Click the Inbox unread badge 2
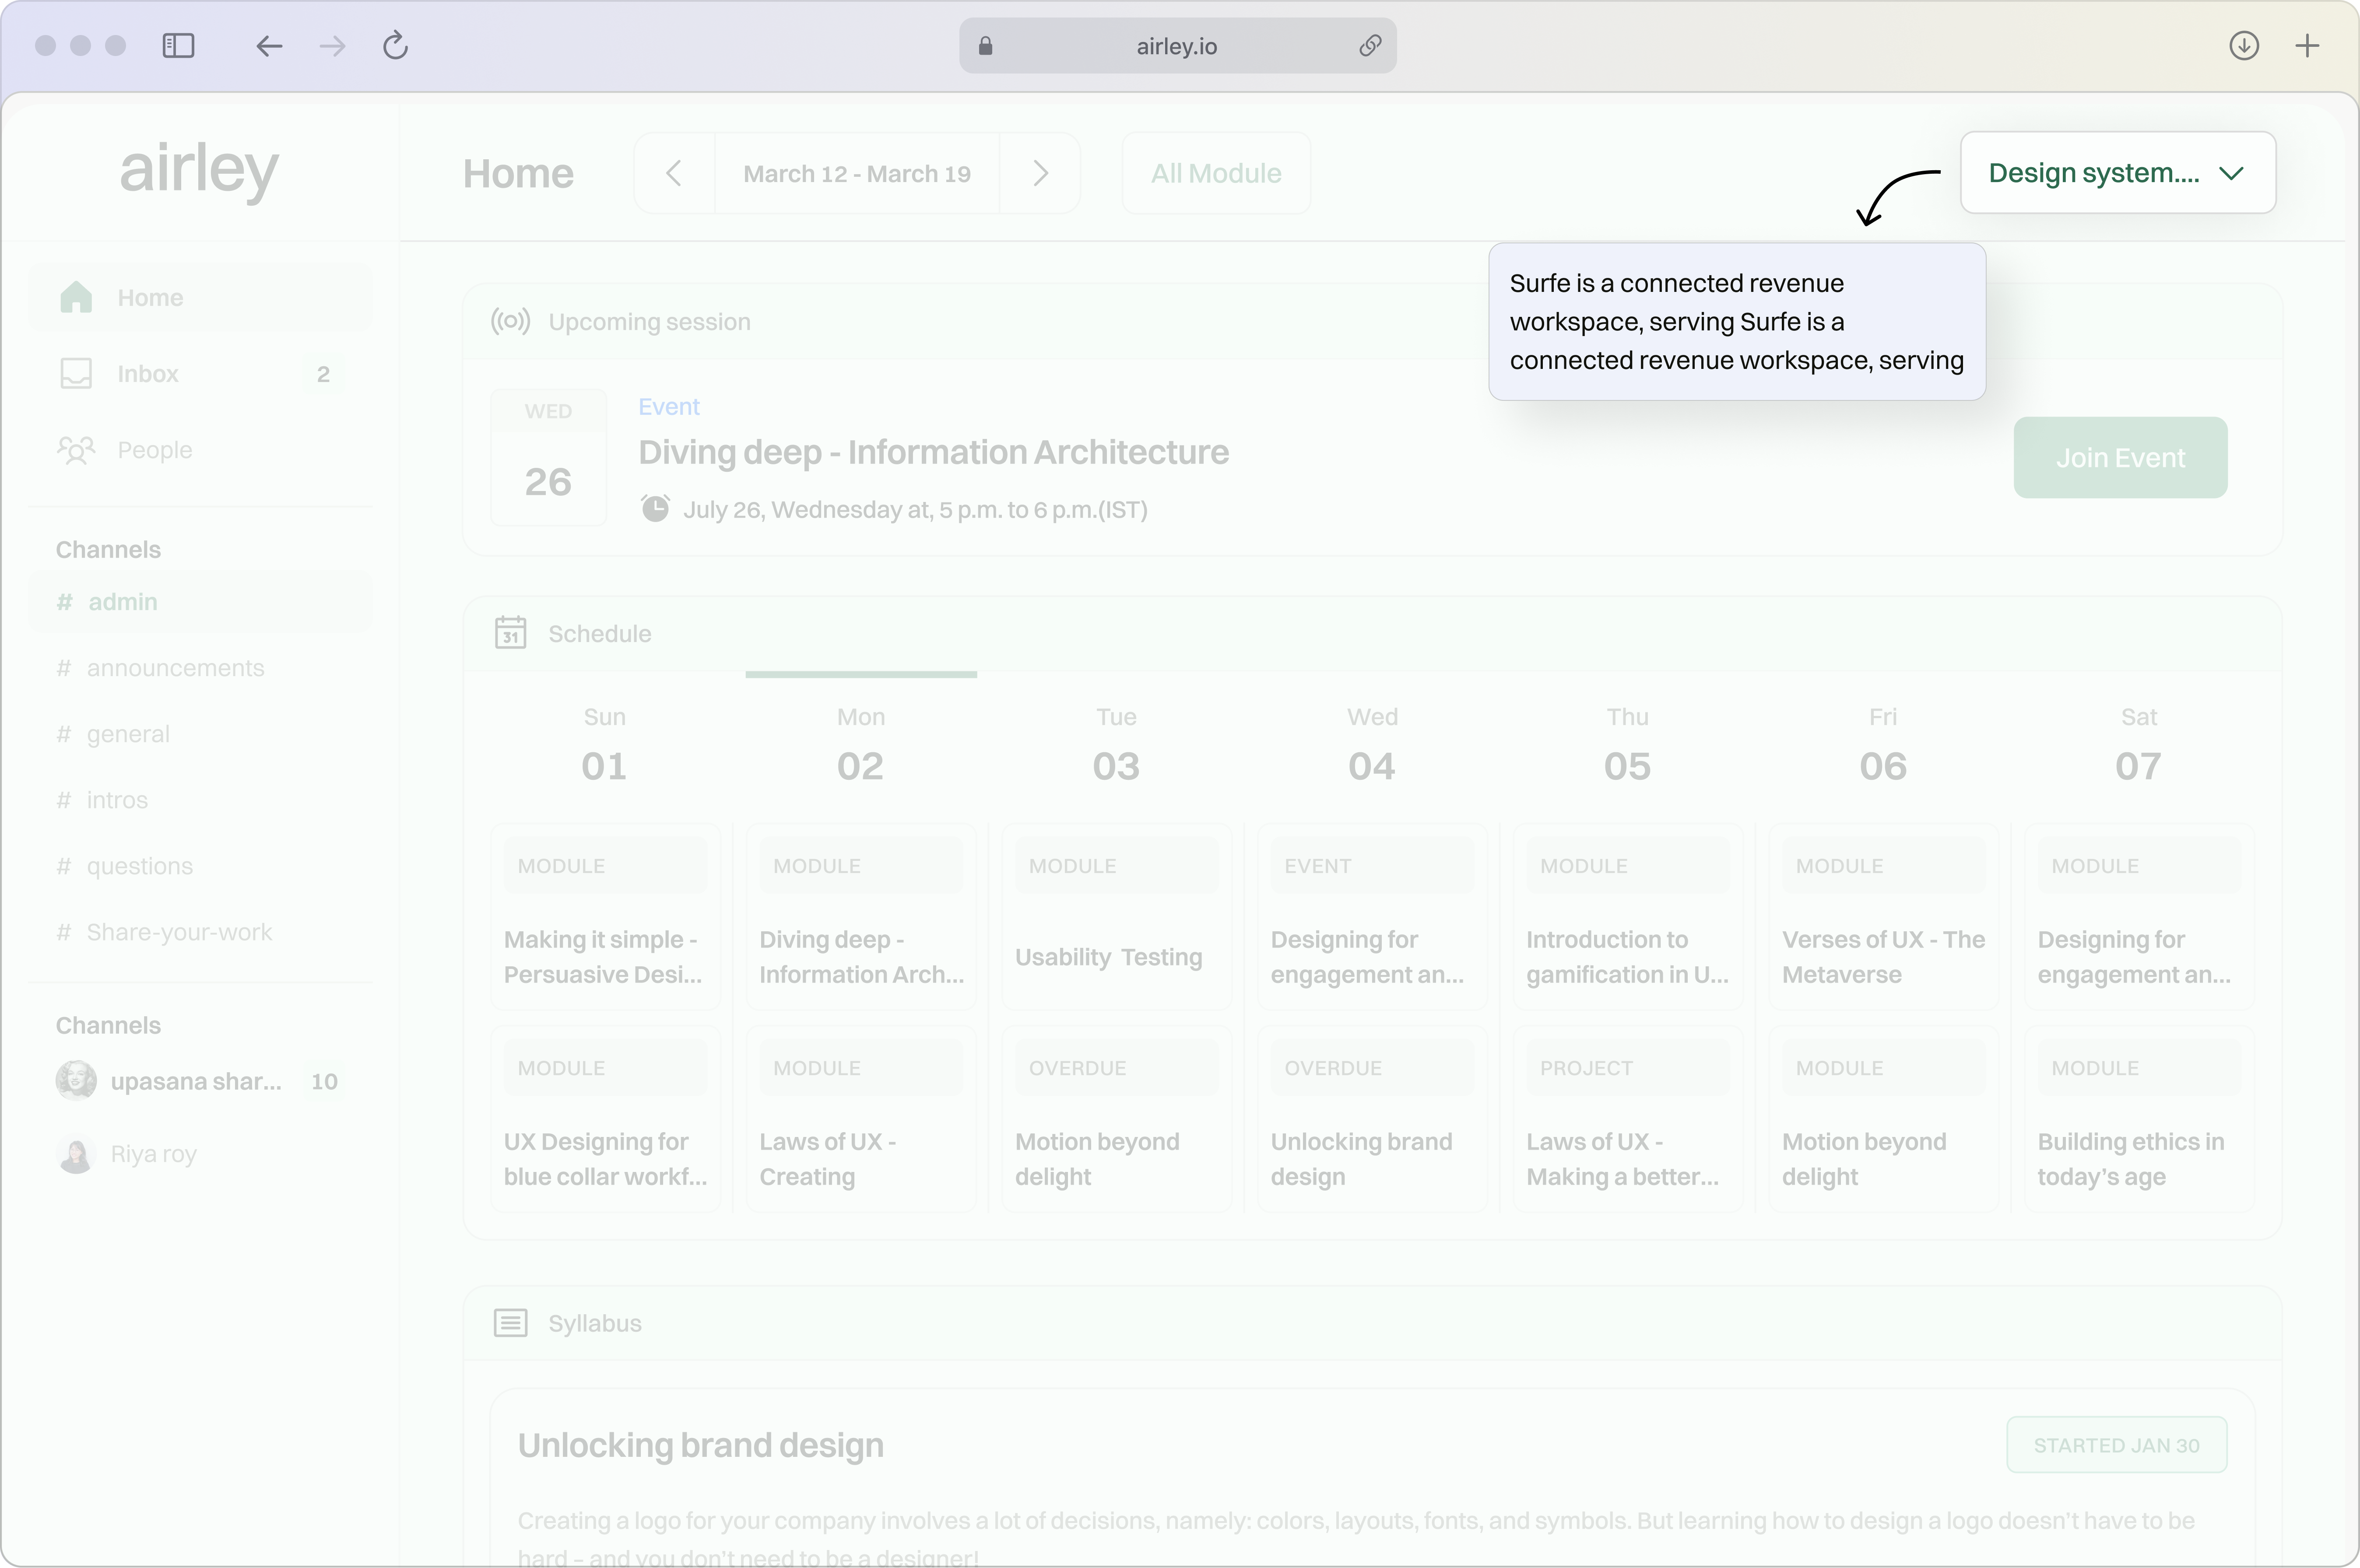This screenshot has width=2360, height=1568. tap(323, 374)
